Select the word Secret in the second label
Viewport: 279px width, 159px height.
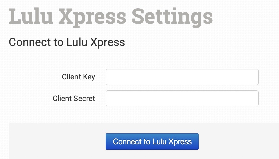[84, 99]
